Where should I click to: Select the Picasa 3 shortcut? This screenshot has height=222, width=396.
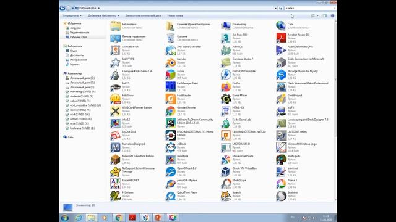pos(286,184)
